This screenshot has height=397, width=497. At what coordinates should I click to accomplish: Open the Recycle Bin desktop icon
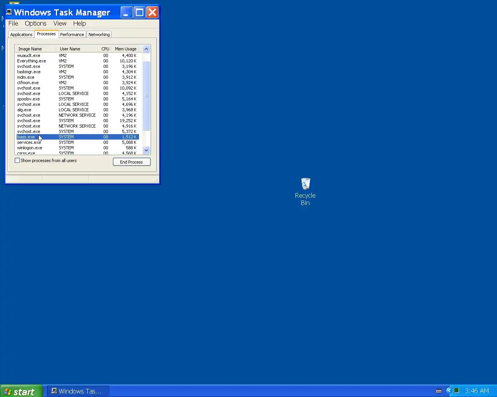point(305,192)
